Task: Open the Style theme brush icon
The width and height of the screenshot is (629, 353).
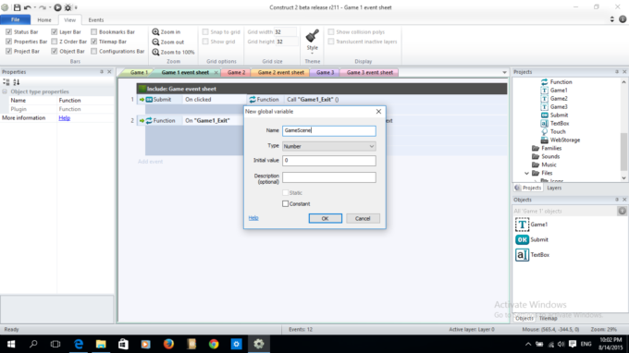Action: (x=312, y=36)
